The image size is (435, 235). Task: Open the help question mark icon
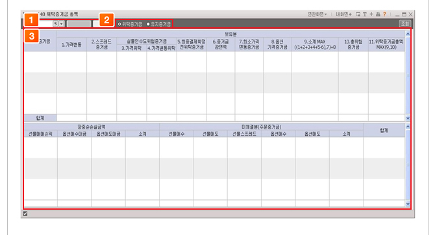[x=384, y=14]
